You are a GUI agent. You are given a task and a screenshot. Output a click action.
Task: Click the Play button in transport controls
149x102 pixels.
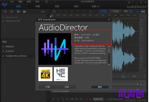pyautogui.click(x=54, y=99)
